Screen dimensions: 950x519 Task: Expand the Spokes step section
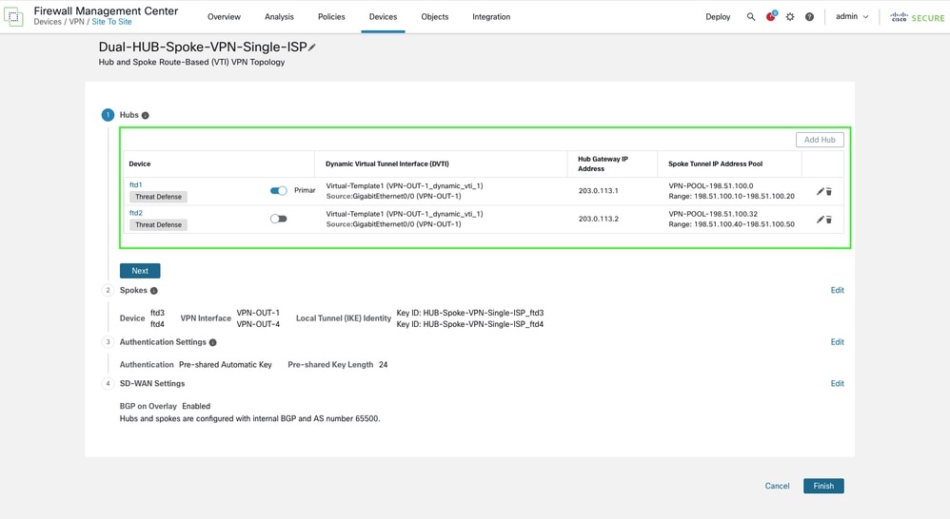(x=837, y=291)
